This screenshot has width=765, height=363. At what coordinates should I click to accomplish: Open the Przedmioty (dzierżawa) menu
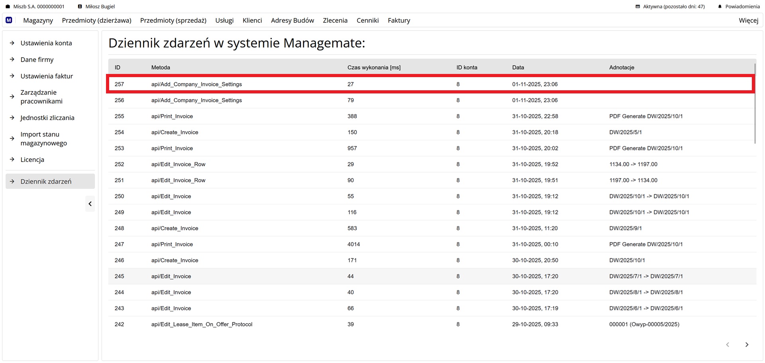coord(96,20)
